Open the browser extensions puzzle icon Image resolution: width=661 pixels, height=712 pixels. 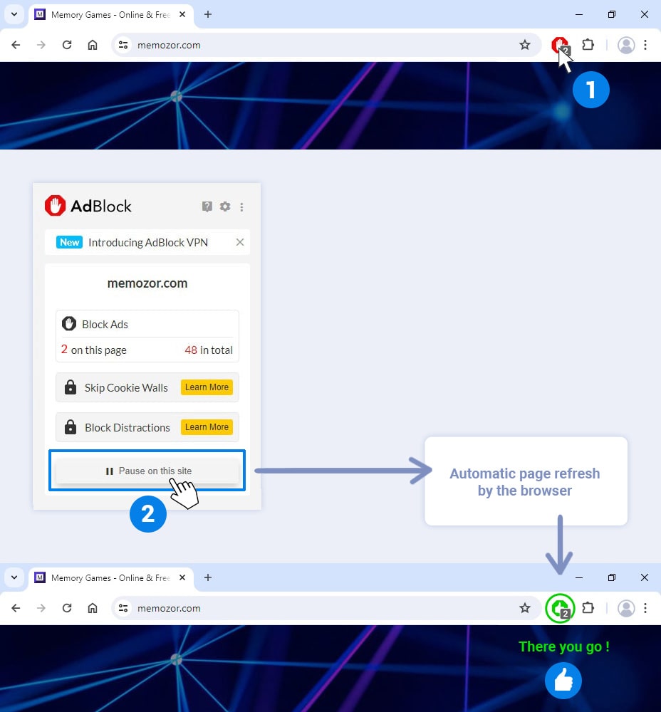click(x=588, y=44)
